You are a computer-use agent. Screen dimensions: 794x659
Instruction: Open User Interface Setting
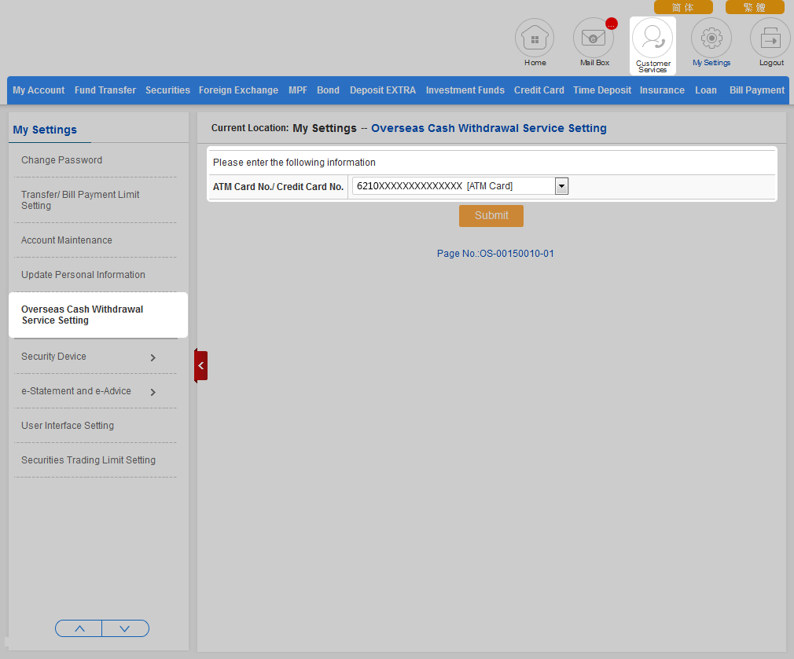[x=68, y=426]
